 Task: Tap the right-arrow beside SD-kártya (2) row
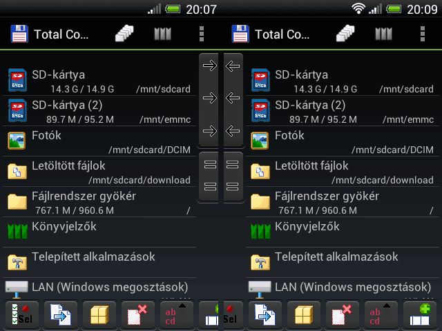(210, 98)
